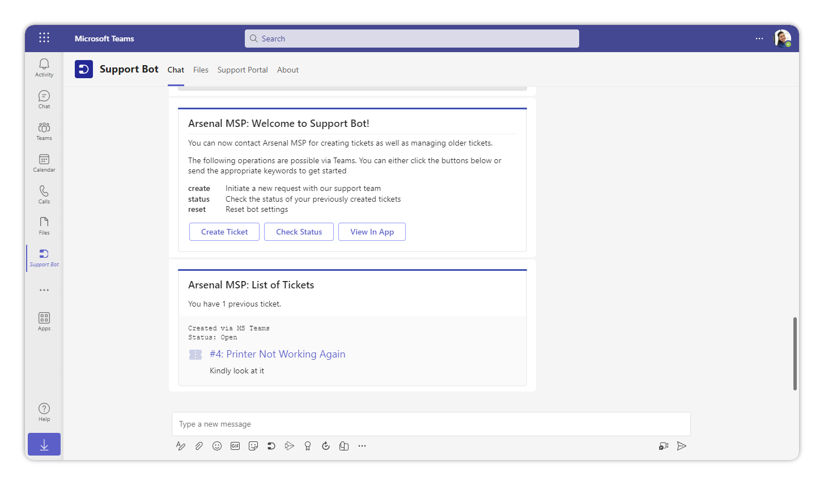Show more apps via sidebar ellipsis

(44, 290)
